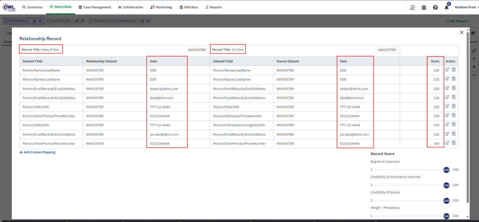Click the Credibility of Source slider handle
This screenshot has height=222, width=479.
click(446, 201)
